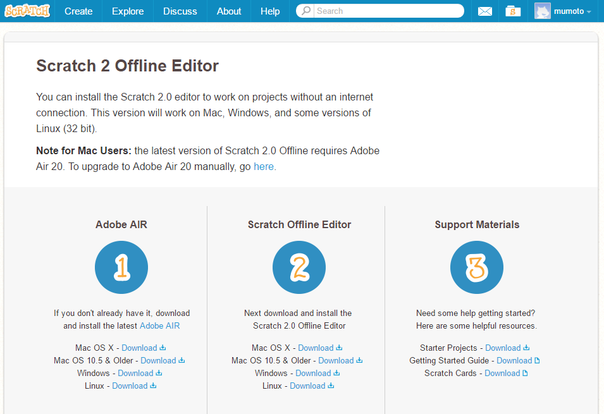604x414 pixels.
Task: Download Offline Editor for Mac OS 10.5 & Older
Action: click(x=336, y=360)
